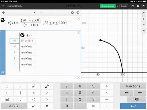Open the help question mark icon

(x=138, y=6)
